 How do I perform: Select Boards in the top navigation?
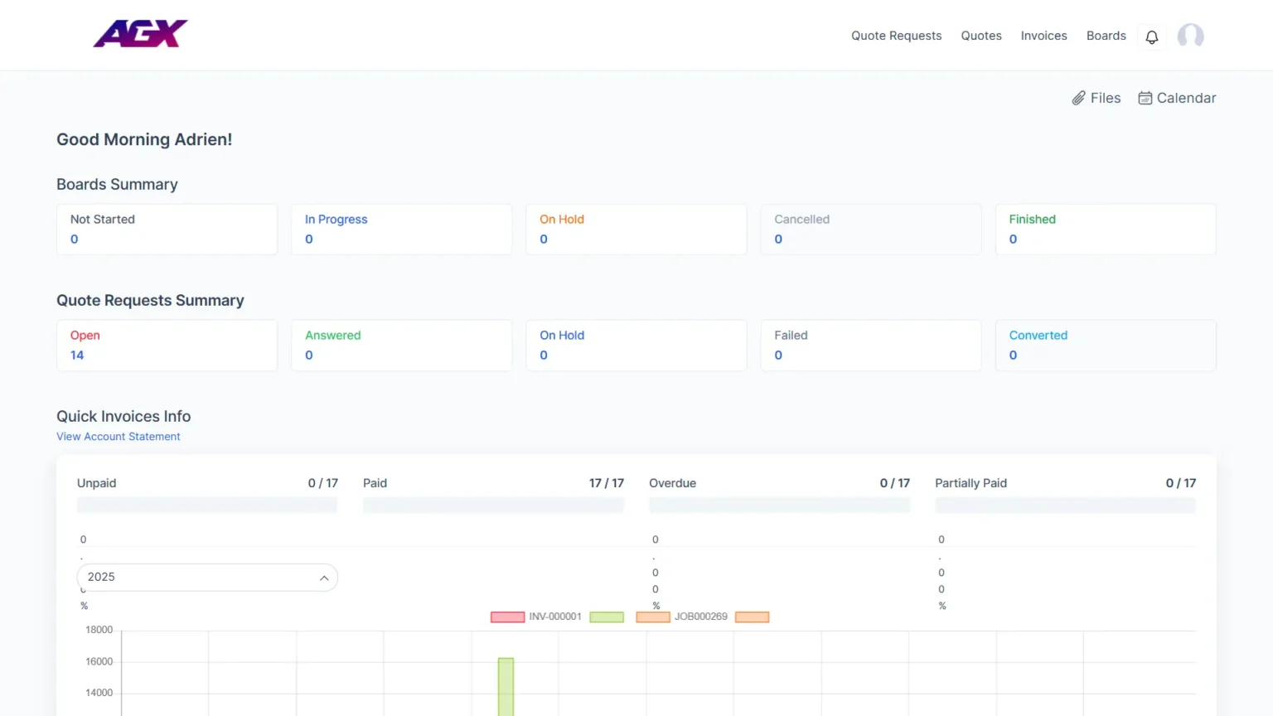coord(1106,36)
